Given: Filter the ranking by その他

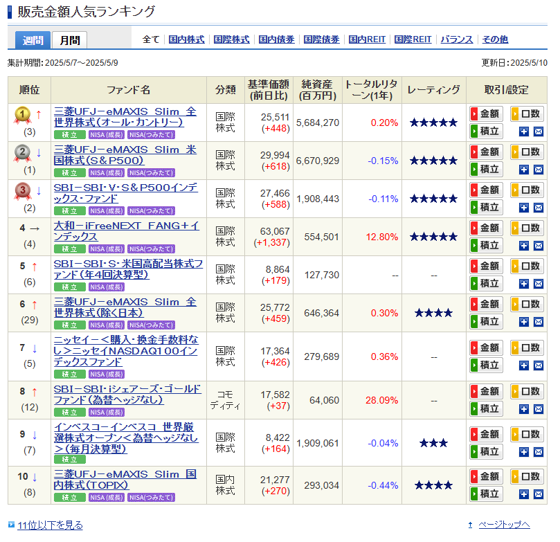Looking at the screenshot, I should [x=495, y=39].
